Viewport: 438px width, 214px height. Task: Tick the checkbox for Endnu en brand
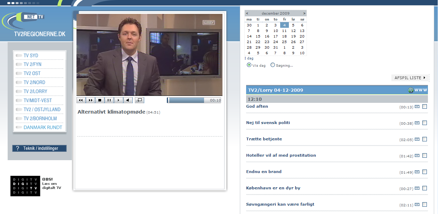(424, 172)
